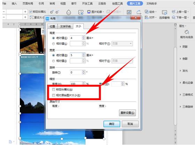Select width 相对值(I) radio button

coord(53,61)
